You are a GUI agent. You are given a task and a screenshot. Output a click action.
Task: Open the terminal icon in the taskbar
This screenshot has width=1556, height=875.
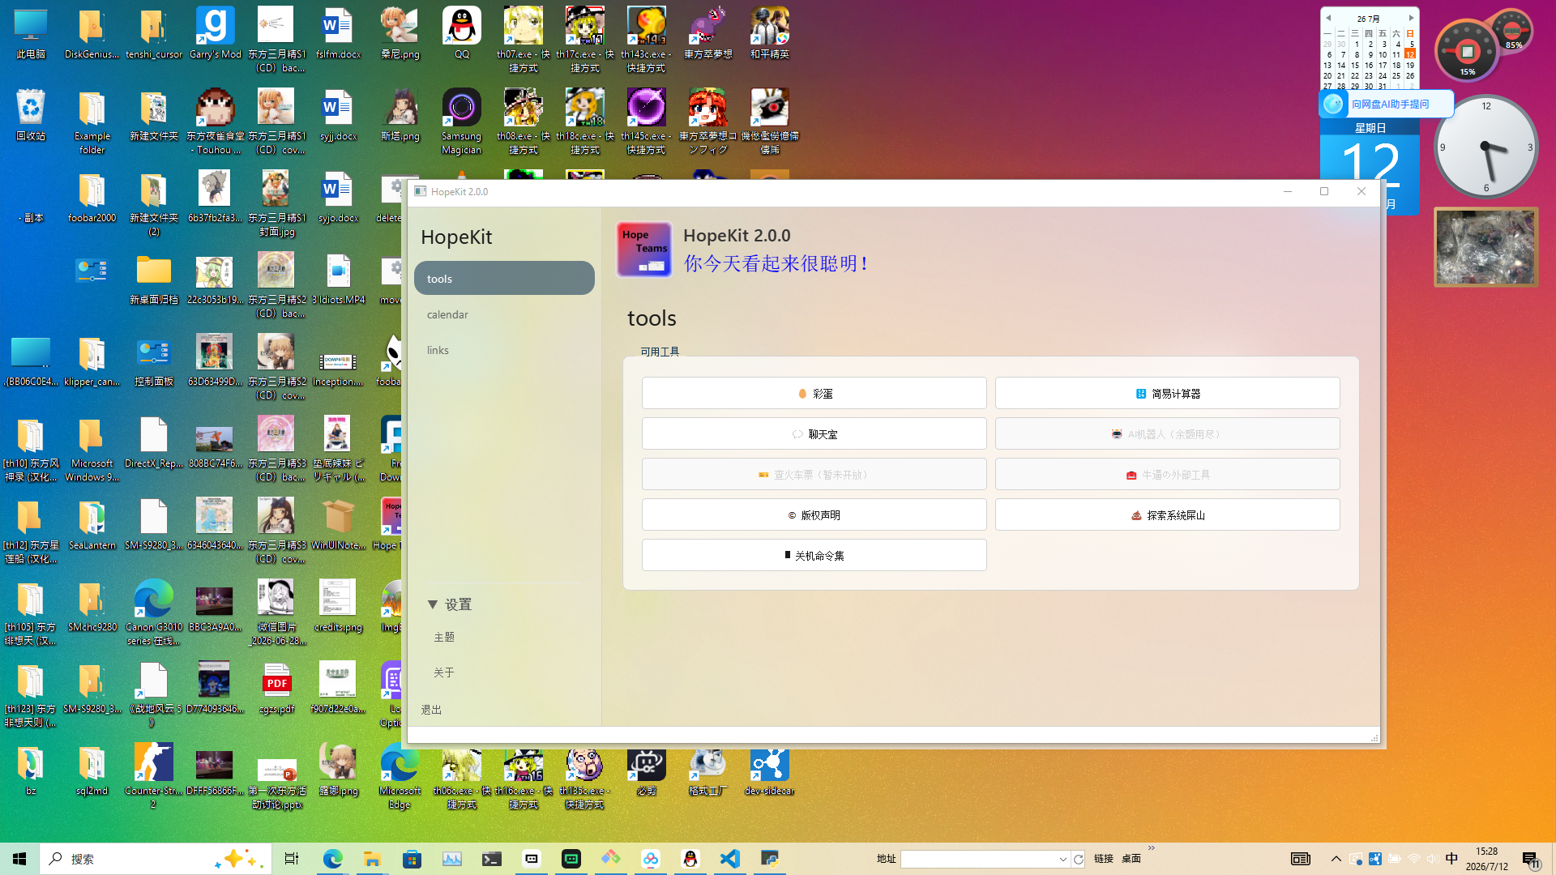(x=491, y=859)
